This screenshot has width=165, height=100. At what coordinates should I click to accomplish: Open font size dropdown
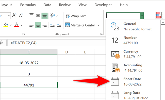[9, 16]
